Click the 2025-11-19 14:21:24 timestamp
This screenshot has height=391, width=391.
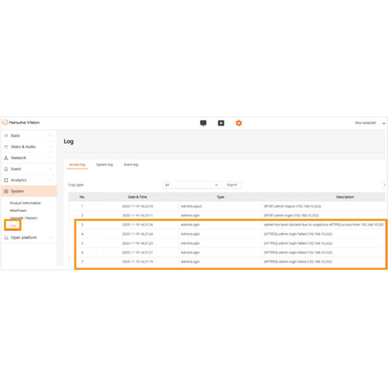pos(138,234)
